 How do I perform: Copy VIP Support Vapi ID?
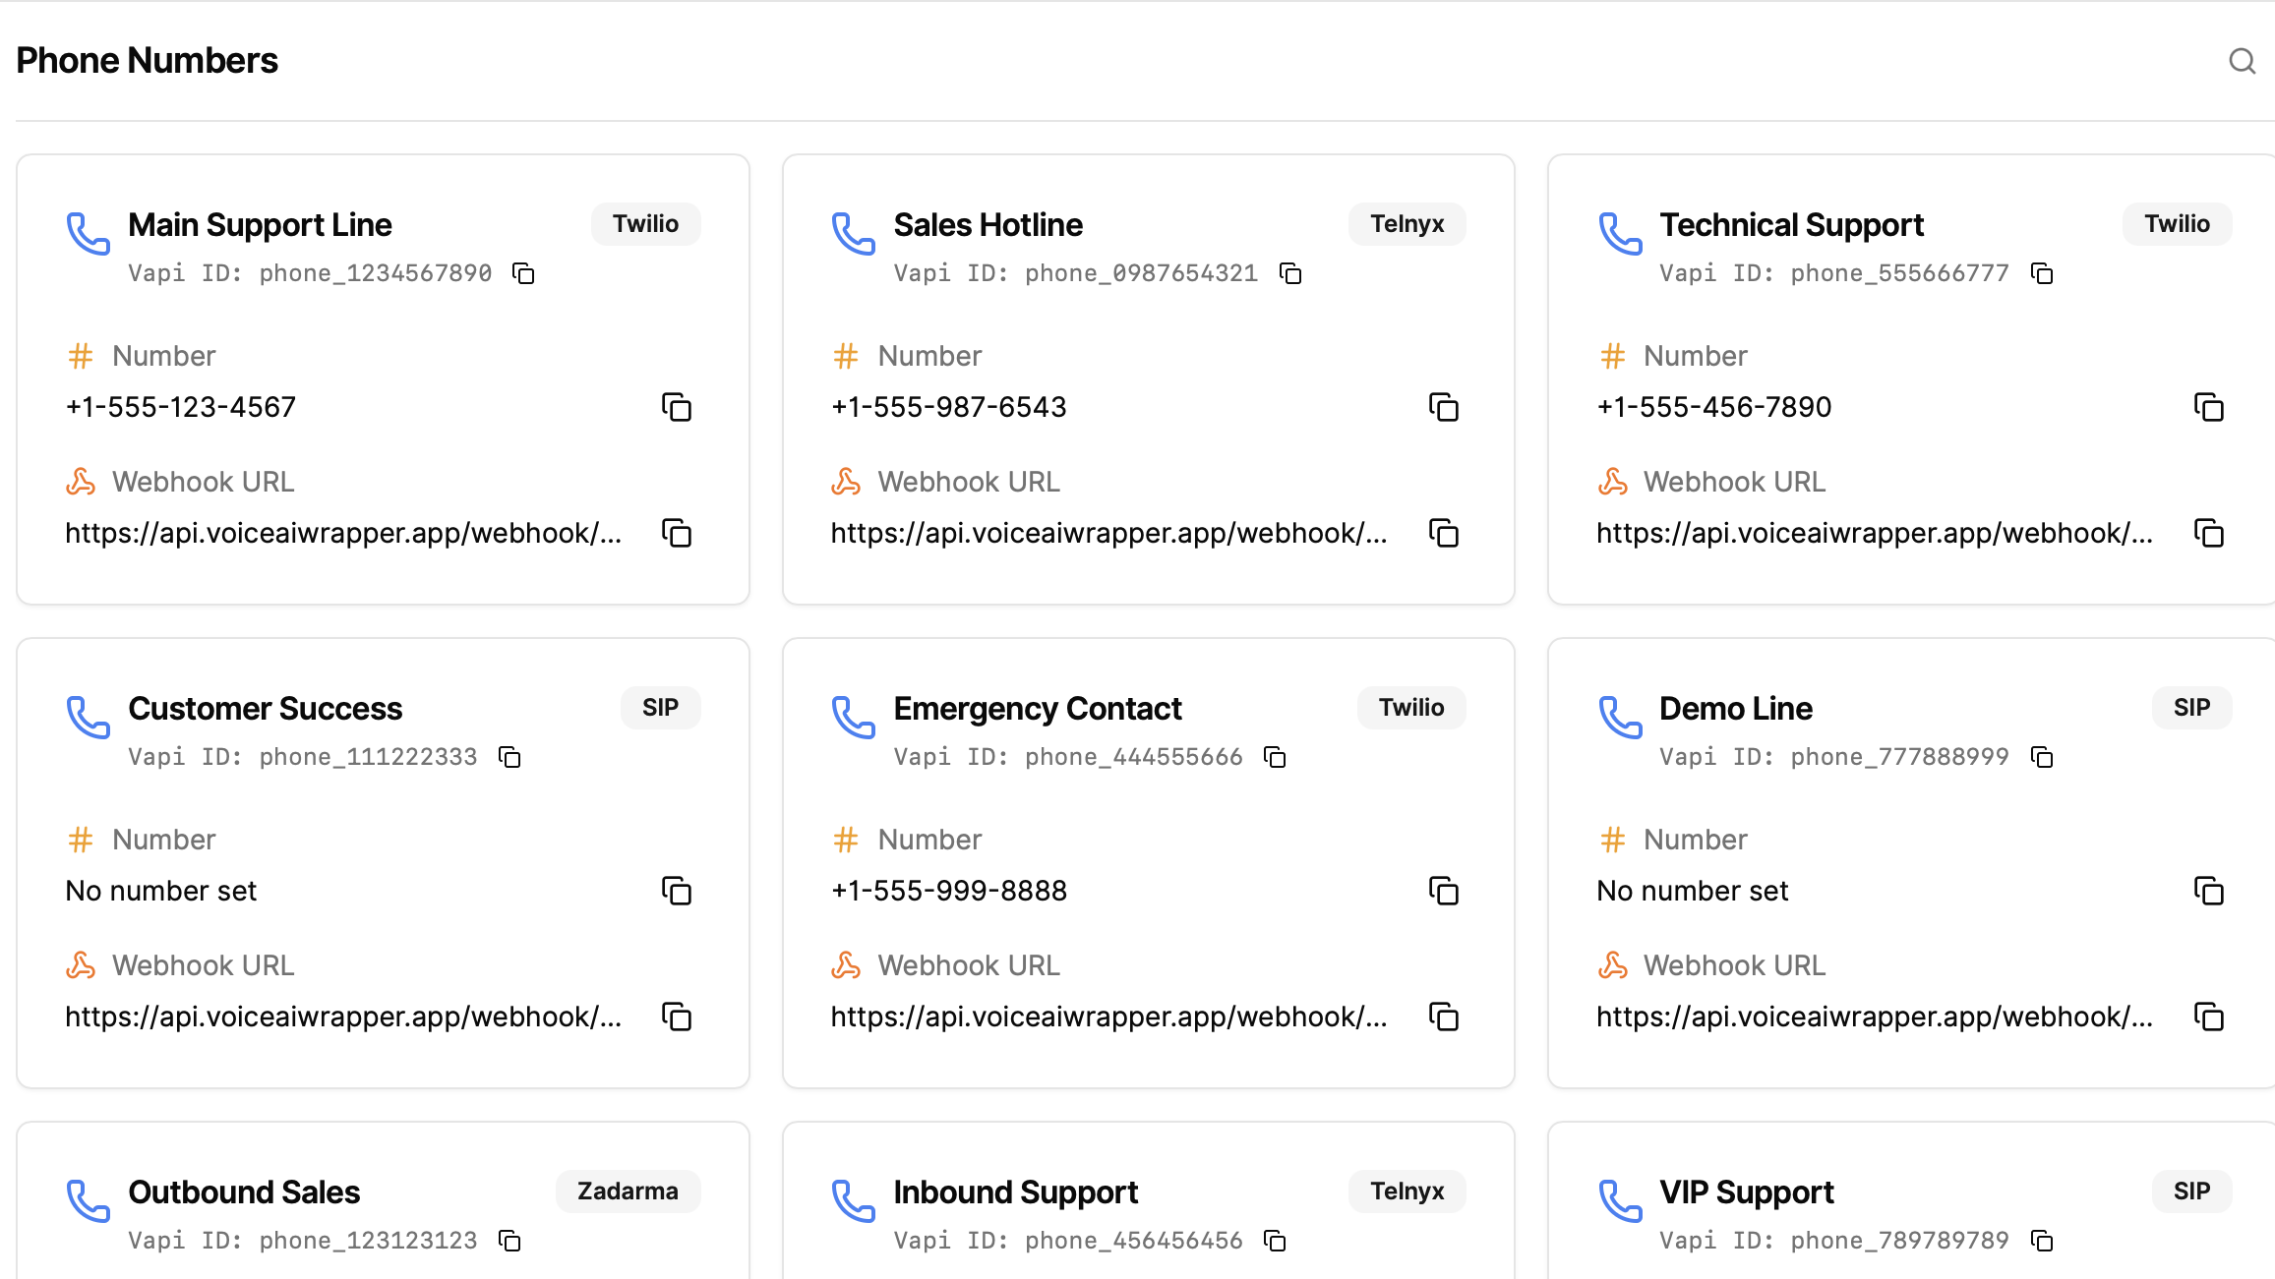2042,1241
